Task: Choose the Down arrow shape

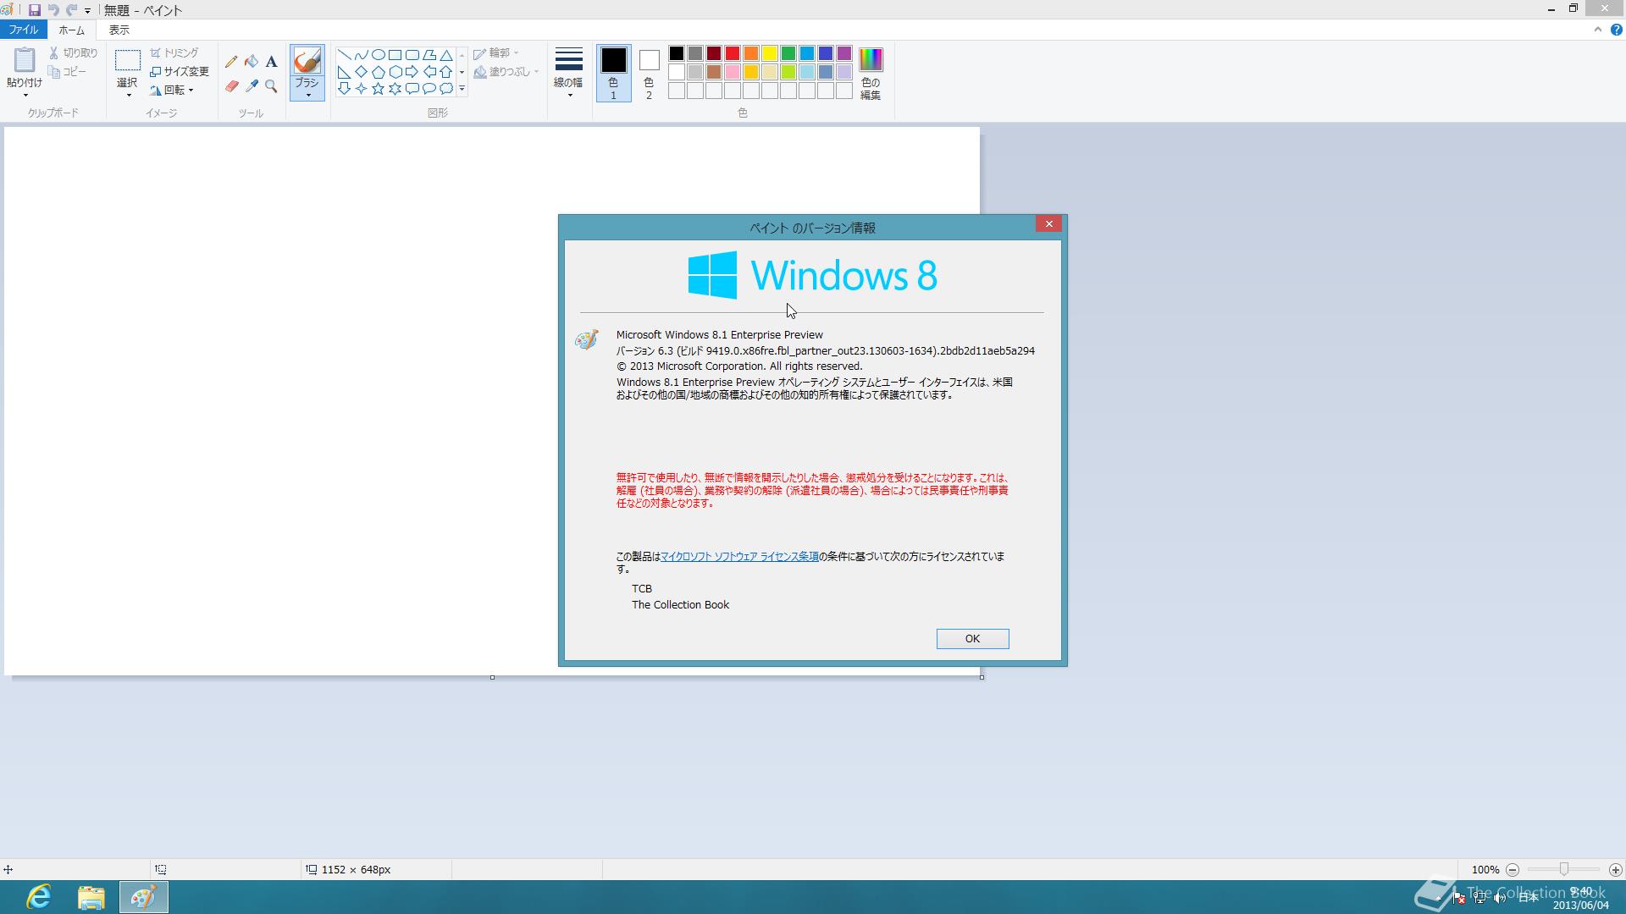Action: (x=345, y=88)
